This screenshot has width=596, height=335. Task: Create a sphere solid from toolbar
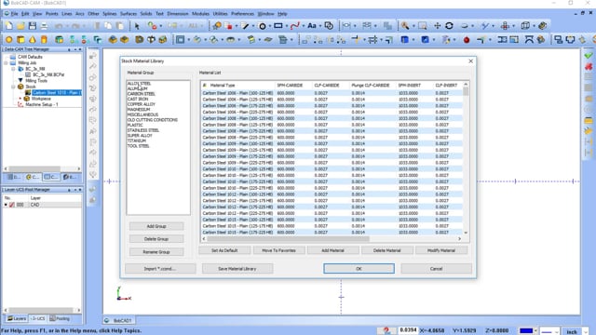(x=8, y=39)
